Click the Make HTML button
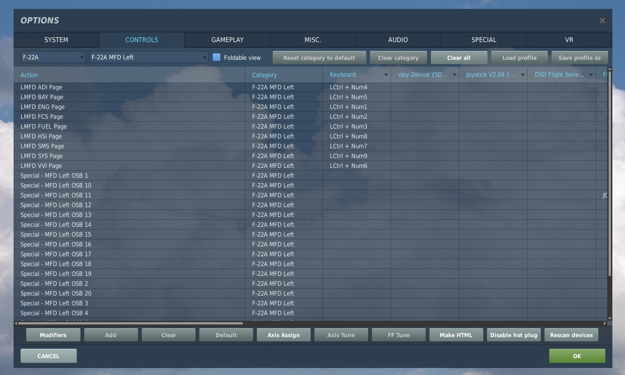The image size is (625, 375). [x=456, y=335]
